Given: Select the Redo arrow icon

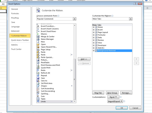Looking at the screenshot, I should 38,70.
